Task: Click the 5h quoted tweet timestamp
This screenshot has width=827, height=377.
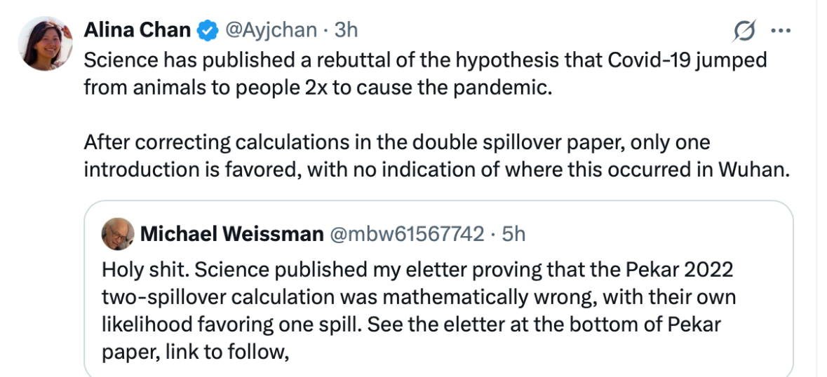Action: coord(513,233)
